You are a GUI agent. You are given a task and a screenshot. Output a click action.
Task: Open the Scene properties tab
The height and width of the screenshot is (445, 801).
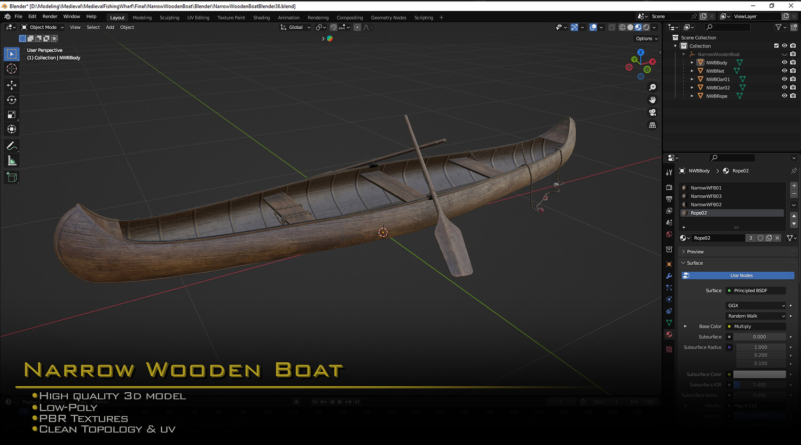[x=669, y=222]
